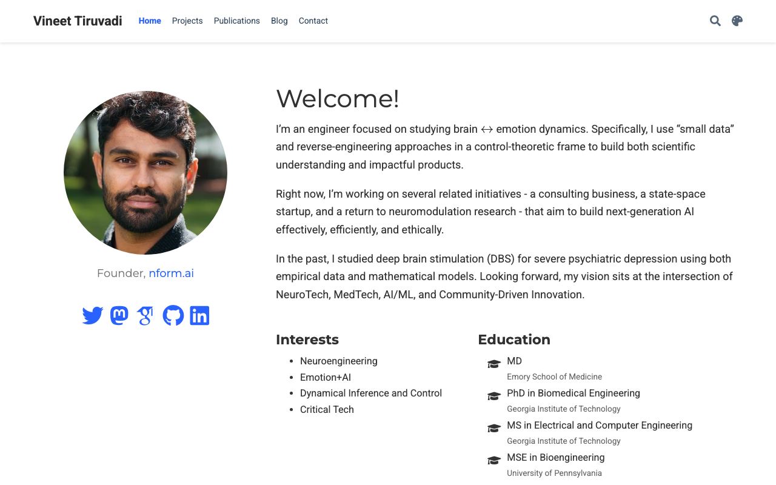Open the LinkedIn profile icon
The width and height of the screenshot is (776, 485).
point(199,315)
